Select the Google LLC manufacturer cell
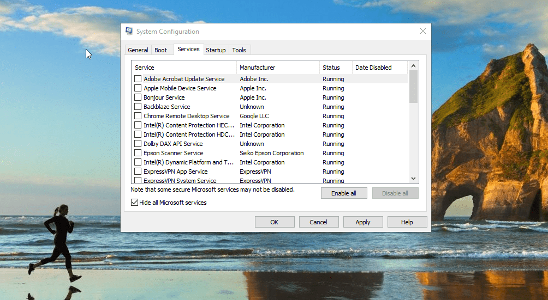 tap(254, 116)
